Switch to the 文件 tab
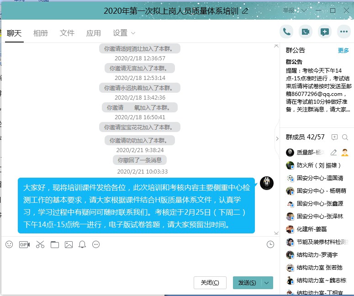The image size is (354, 296). 67,33
